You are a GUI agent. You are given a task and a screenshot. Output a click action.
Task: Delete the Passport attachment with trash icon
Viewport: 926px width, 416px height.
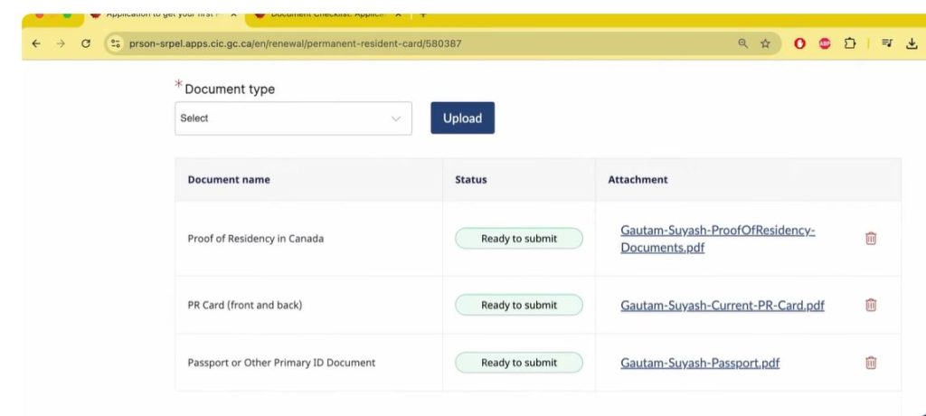click(x=871, y=363)
